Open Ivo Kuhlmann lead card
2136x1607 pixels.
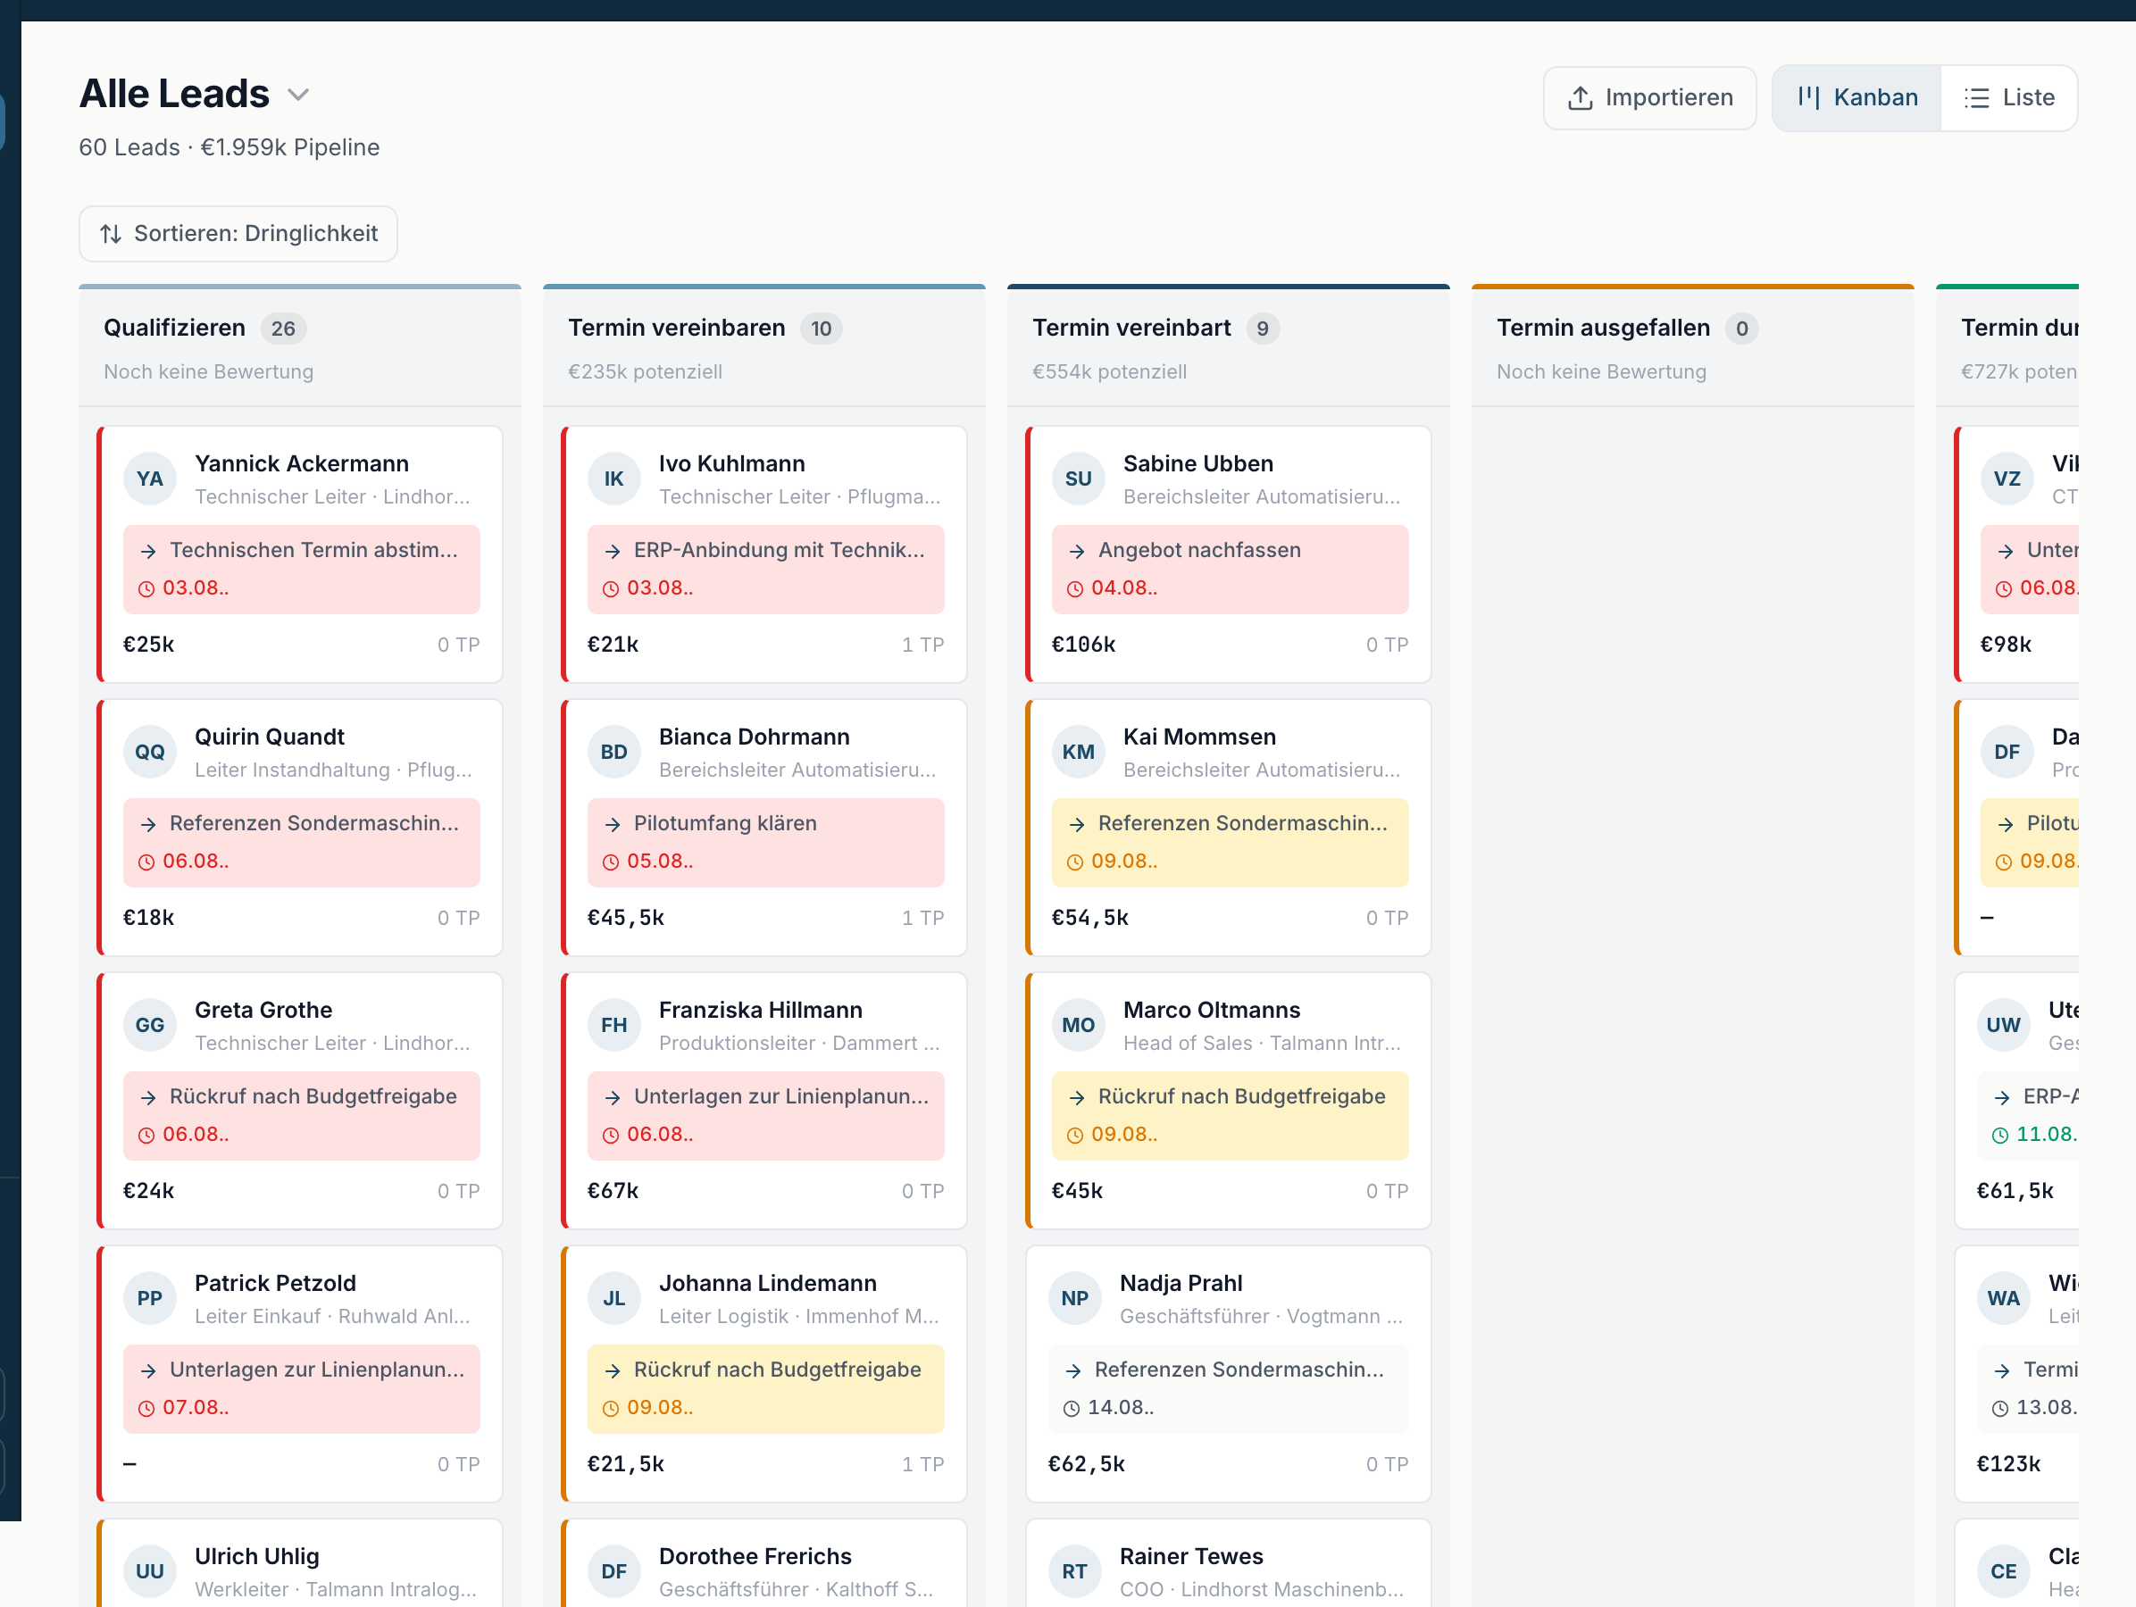[x=764, y=554]
